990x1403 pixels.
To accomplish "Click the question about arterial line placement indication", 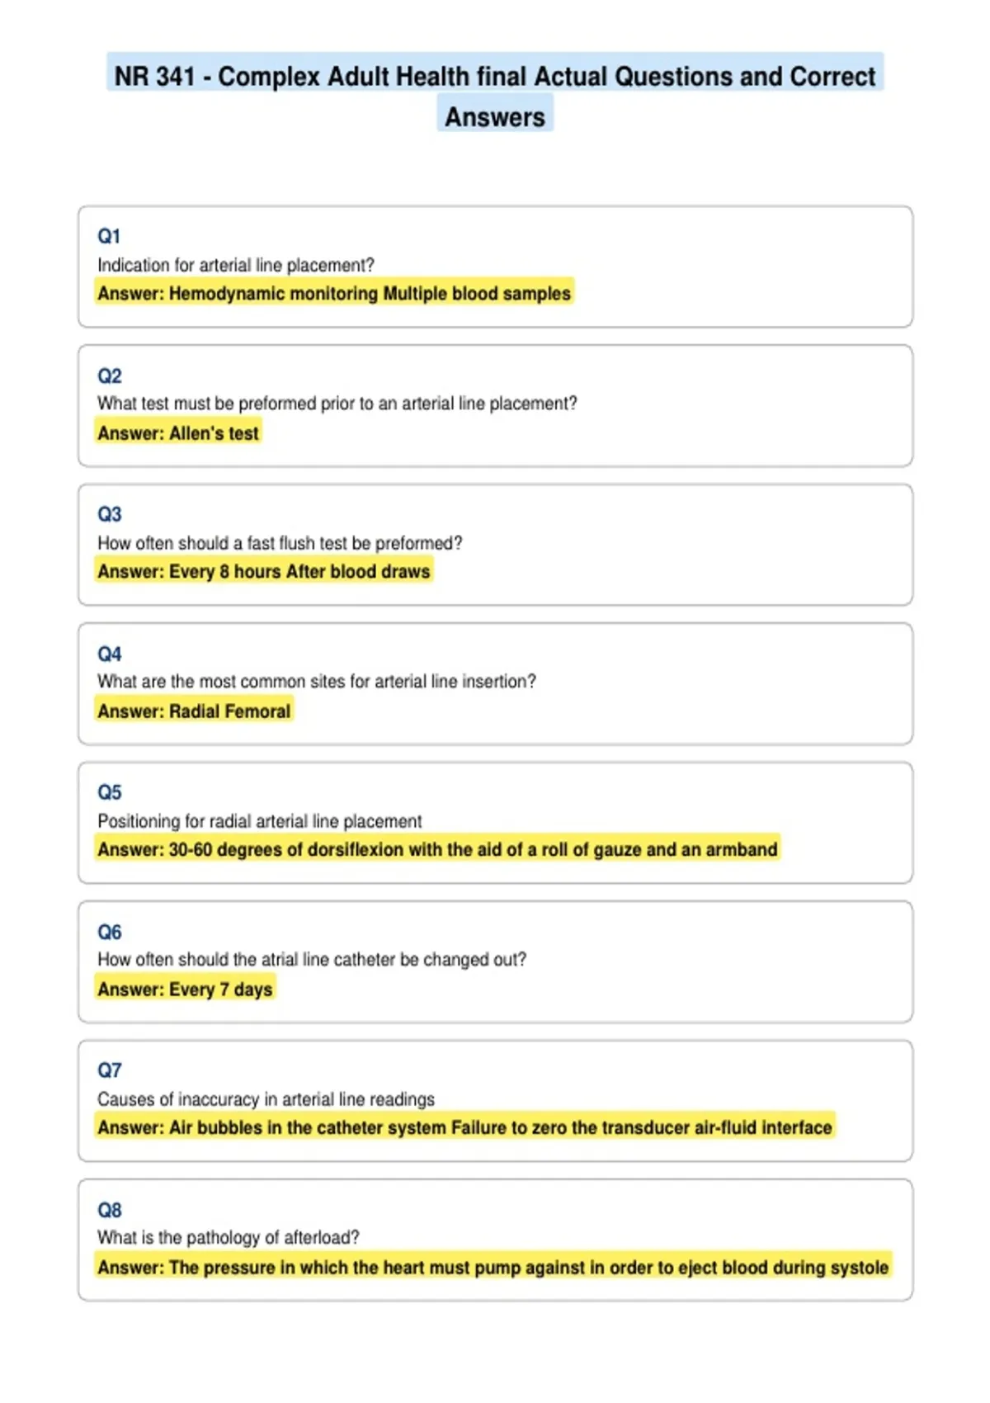I will pos(236,265).
